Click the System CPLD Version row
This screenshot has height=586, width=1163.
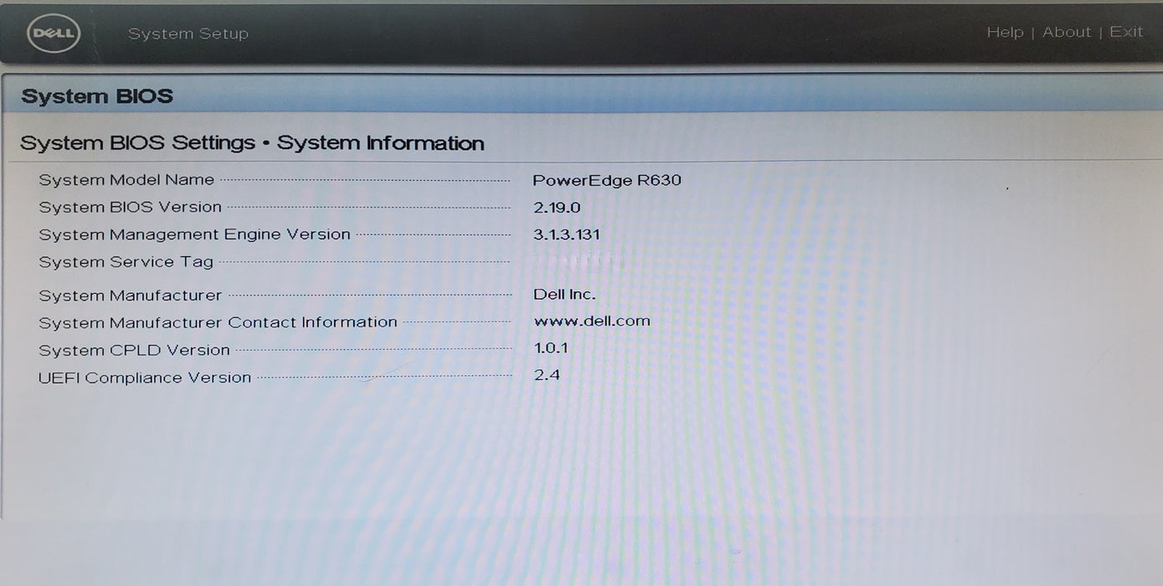pos(134,349)
